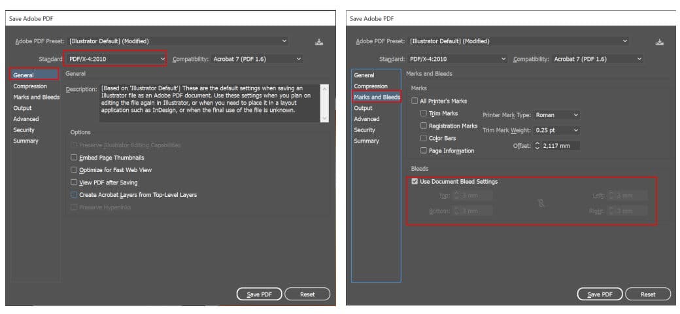Open Compatibility dropdown in right dialog
Screen dimensions: 680x314
click(598, 59)
